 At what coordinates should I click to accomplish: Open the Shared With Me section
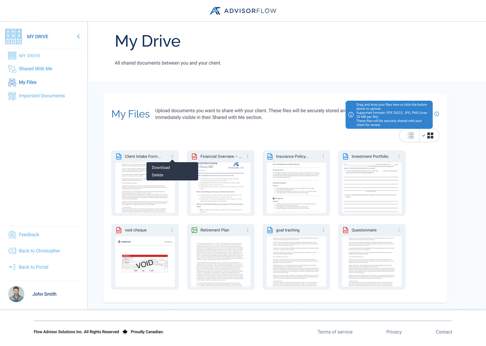click(35, 69)
